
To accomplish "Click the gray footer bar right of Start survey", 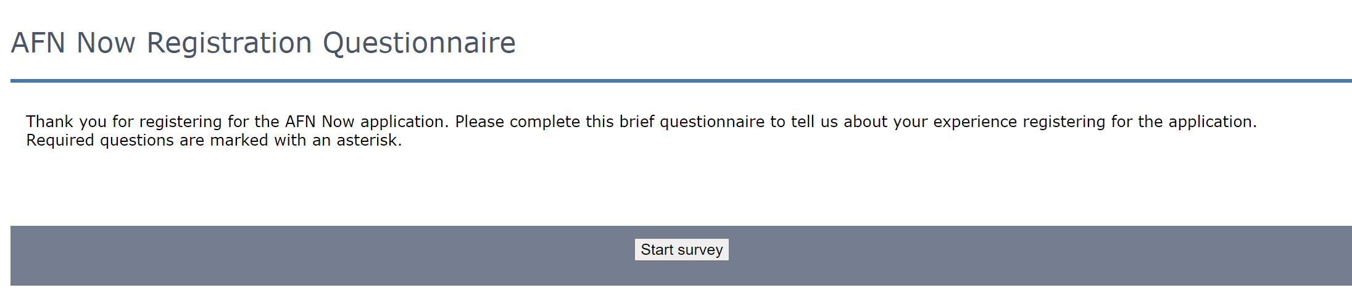I will [1049, 255].
